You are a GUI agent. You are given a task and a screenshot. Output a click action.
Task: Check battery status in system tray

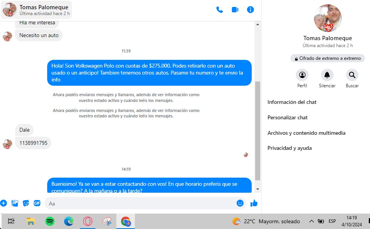click(321, 221)
